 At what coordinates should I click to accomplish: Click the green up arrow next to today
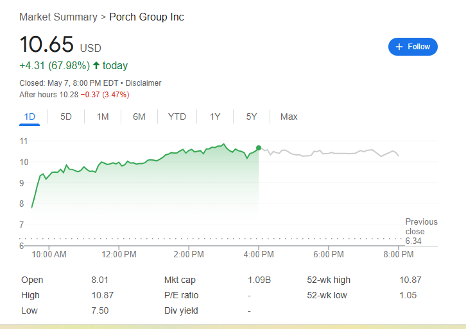pos(96,65)
